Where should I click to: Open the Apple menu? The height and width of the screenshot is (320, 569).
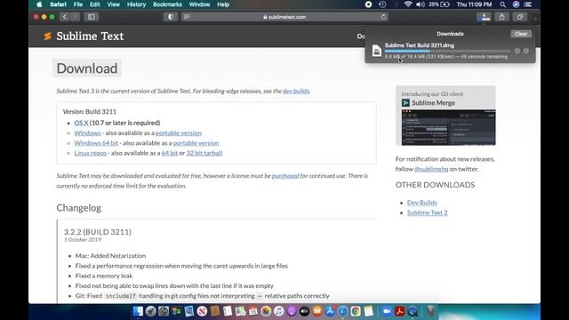click(39, 4)
